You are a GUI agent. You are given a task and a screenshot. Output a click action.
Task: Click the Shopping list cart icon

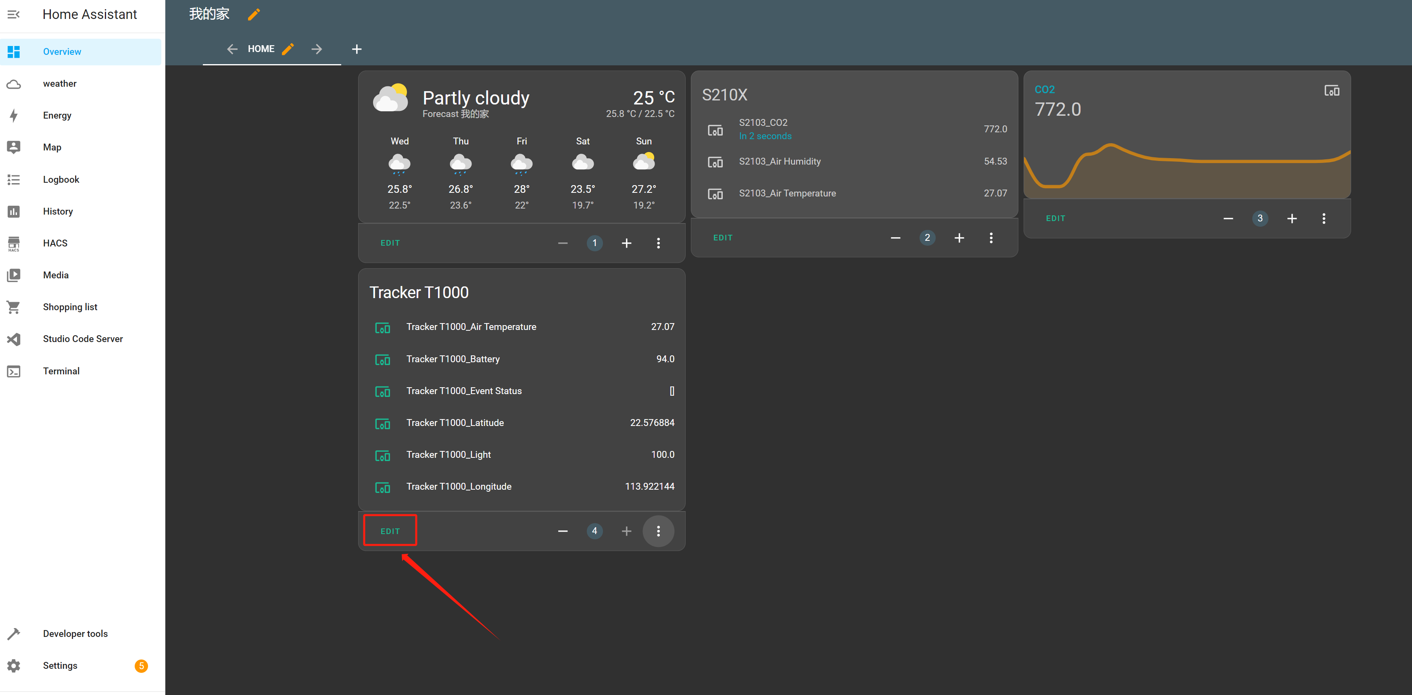point(14,307)
